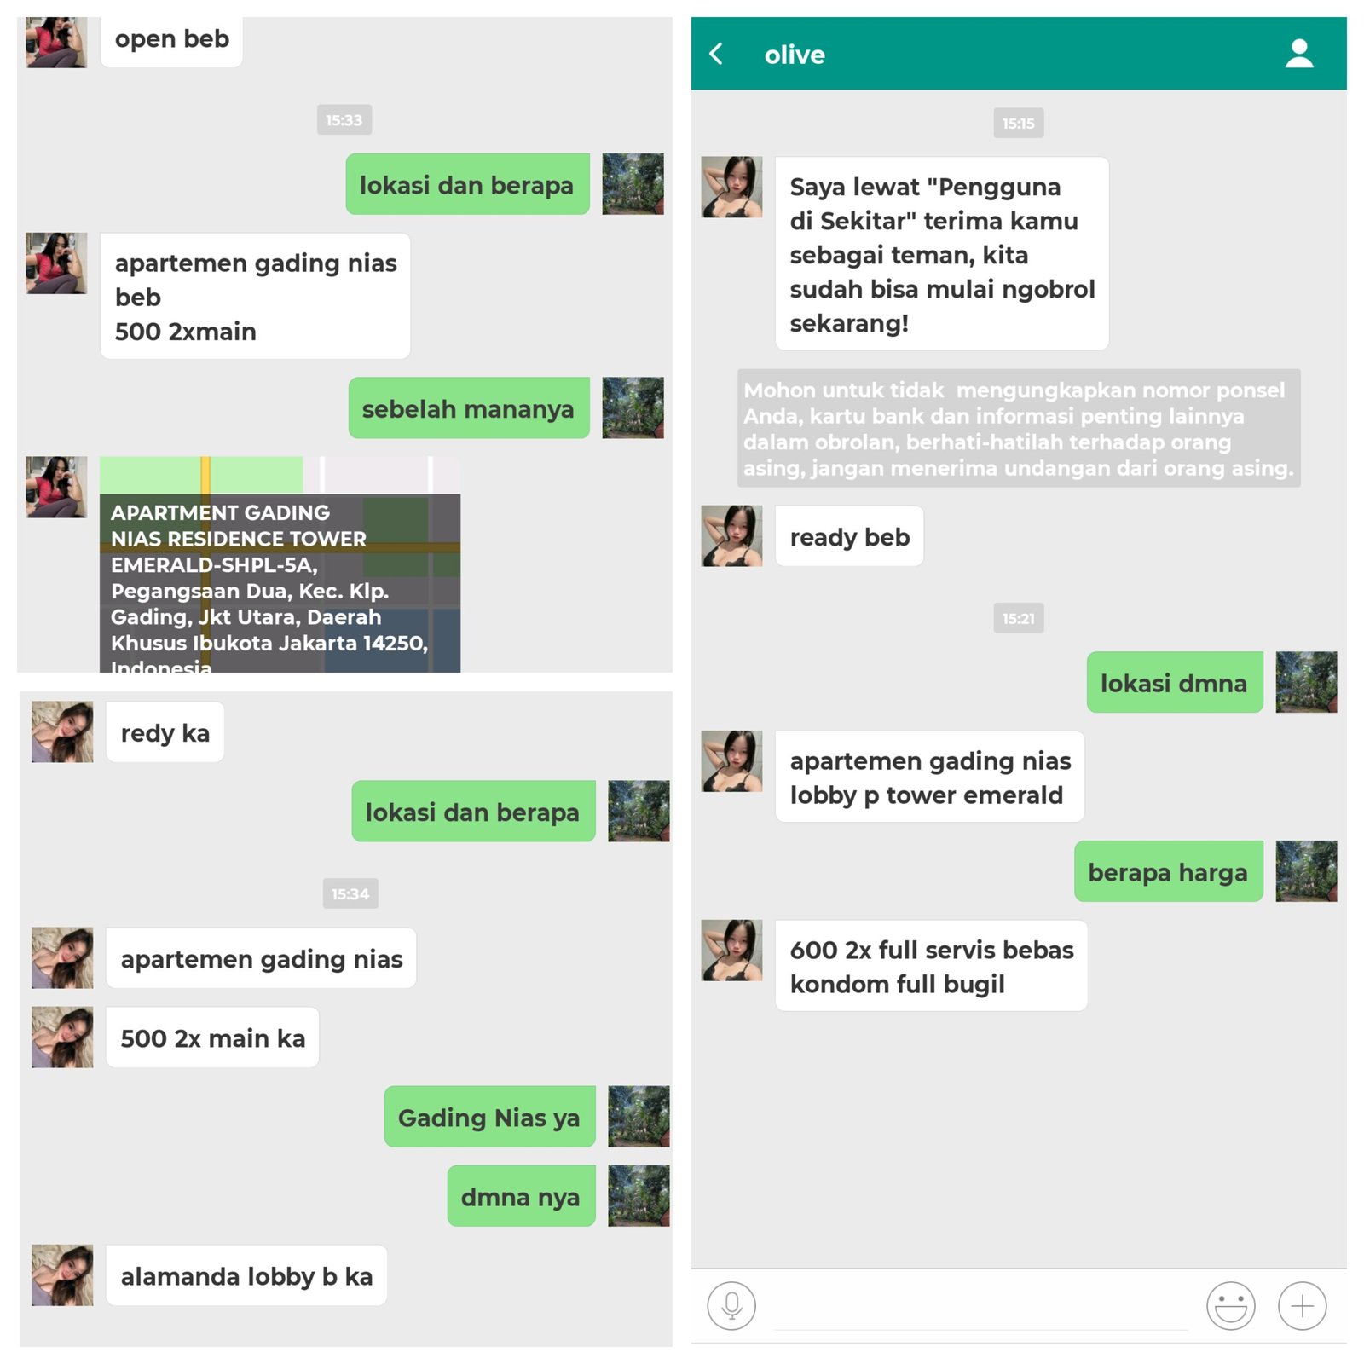Select the '600 2x full servis' message
The width and height of the screenshot is (1364, 1364).
pyautogui.click(x=931, y=966)
